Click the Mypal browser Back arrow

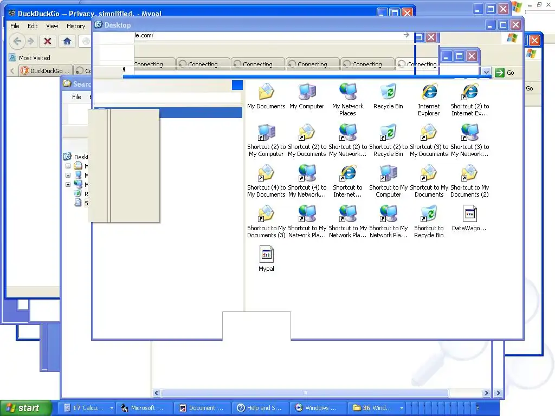tap(17, 41)
